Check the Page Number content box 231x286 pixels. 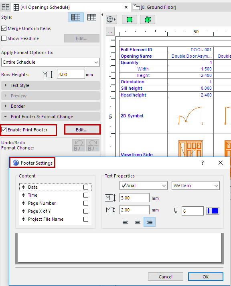(x=86, y=203)
